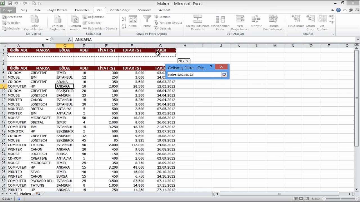Switch to Page Break Preview in status bar
The height and width of the screenshot is (202, 360).
pyautogui.click(x=307, y=199)
